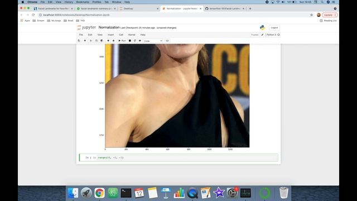Rename notebook by clicking Normalization title
The width and height of the screenshot is (357, 201).
tap(109, 27)
